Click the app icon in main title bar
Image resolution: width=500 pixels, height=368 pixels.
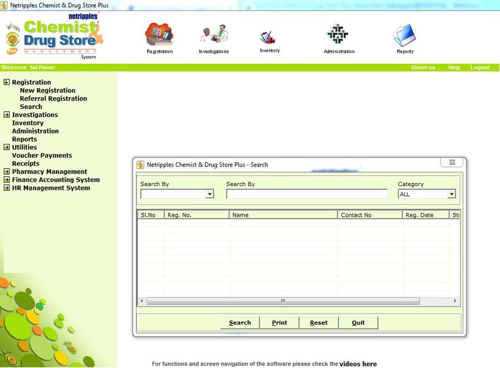coord(4,6)
